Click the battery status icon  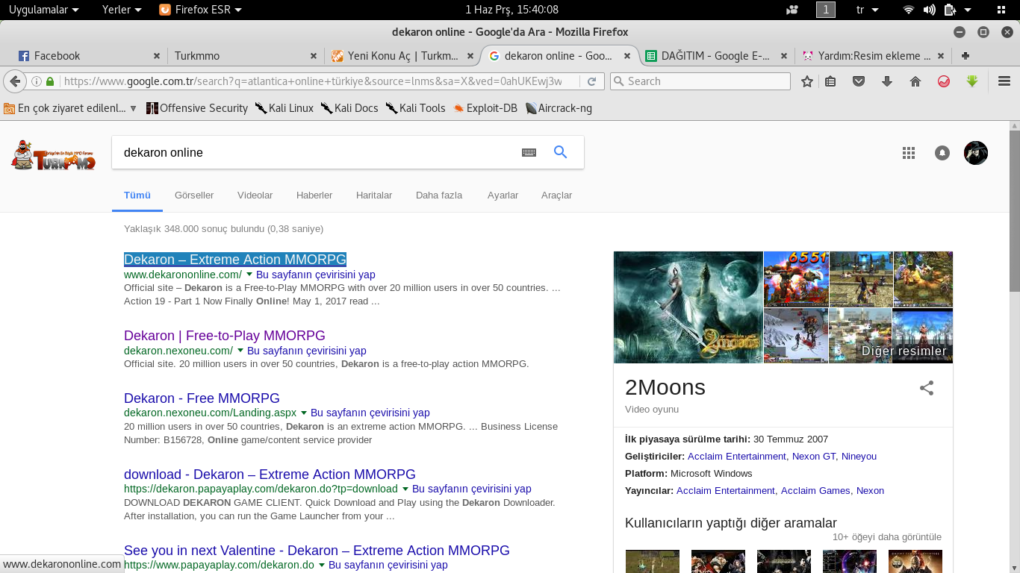pyautogui.click(x=951, y=10)
